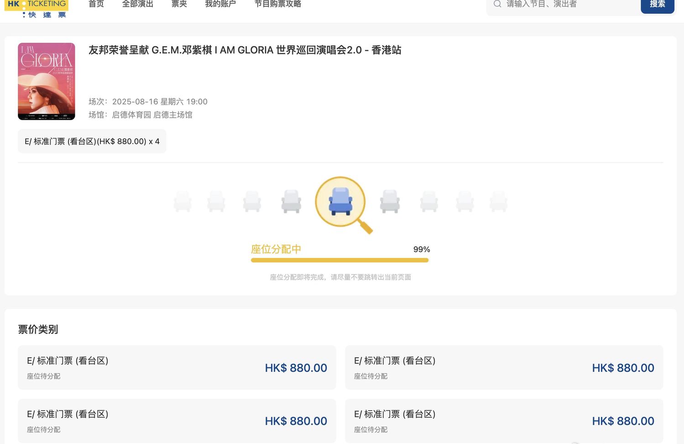This screenshot has width=684, height=444.
Task: Click the gray seat right of the blue seat
Action: (390, 201)
